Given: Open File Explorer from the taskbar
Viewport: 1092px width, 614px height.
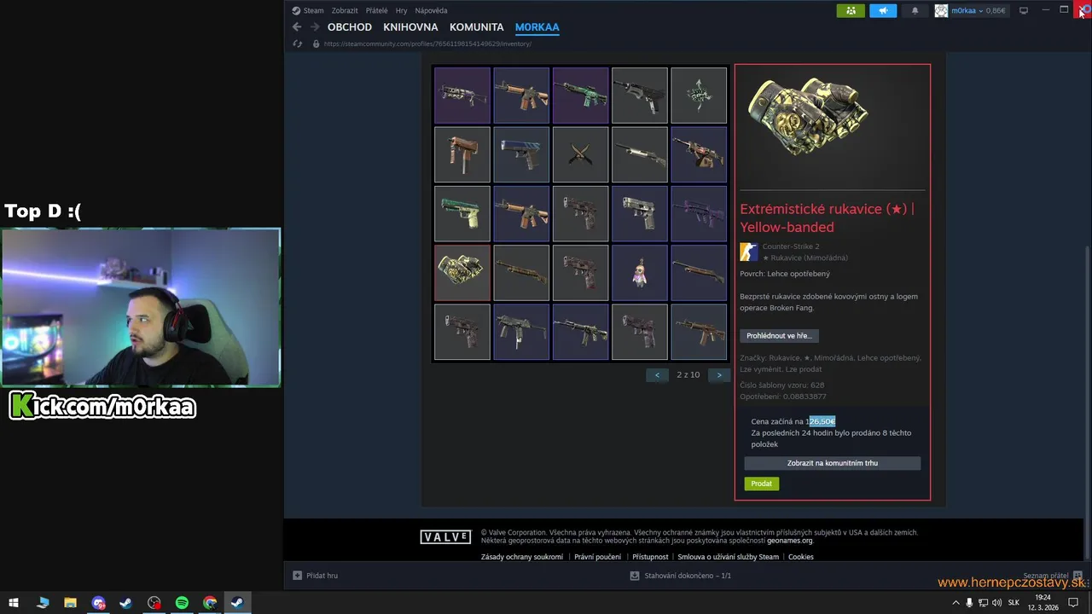Looking at the screenshot, I should (x=71, y=603).
